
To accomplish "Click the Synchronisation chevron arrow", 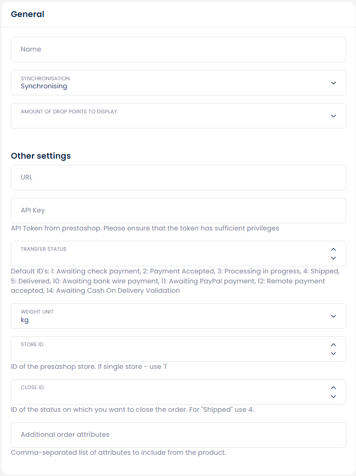I will click(x=333, y=83).
